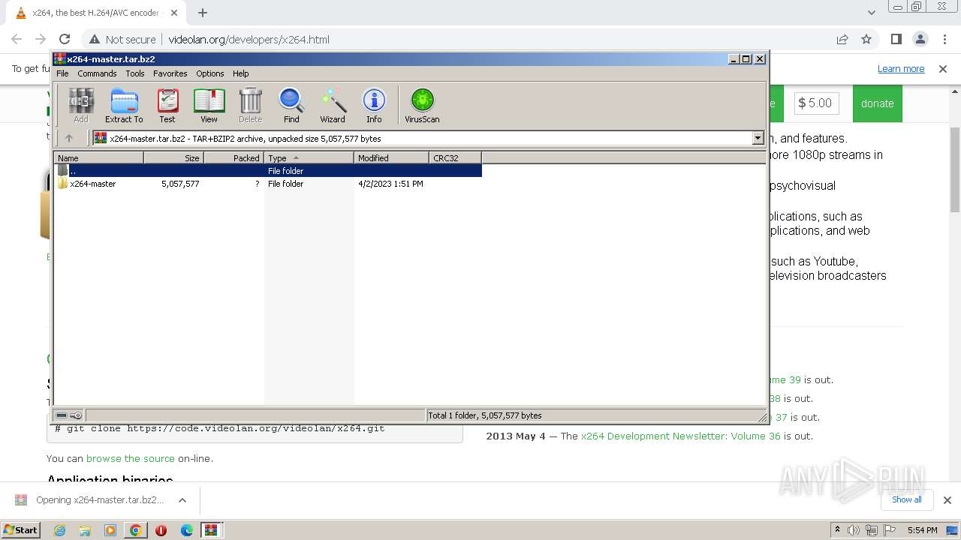
Task: Click the browser address bar URL
Action: tap(249, 40)
